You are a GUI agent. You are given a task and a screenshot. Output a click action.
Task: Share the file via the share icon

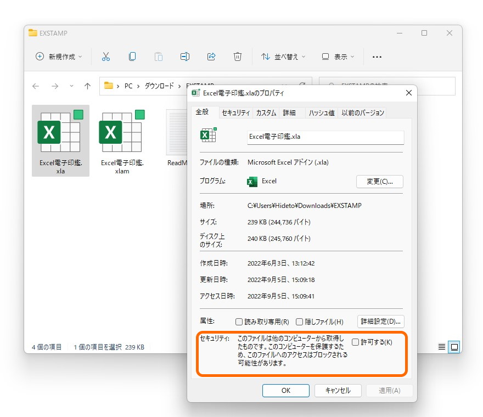211,57
